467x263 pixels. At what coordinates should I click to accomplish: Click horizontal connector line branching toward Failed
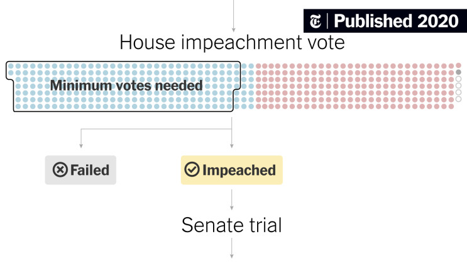[x=157, y=129]
